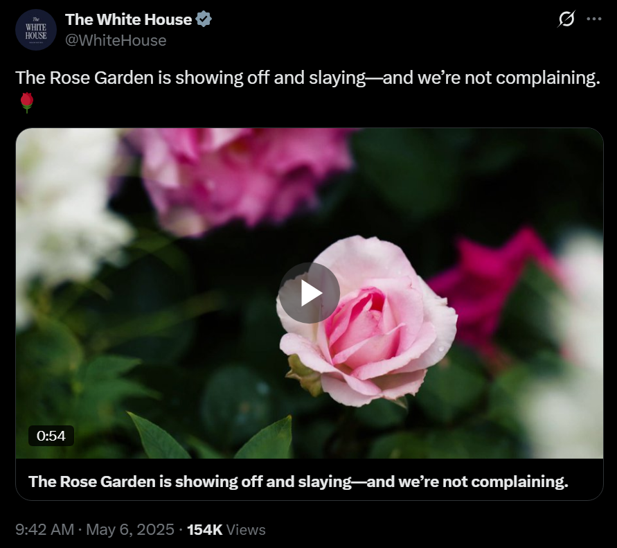Open the 9:42 AM post time link
This screenshot has height=548, width=617.
[45, 529]
